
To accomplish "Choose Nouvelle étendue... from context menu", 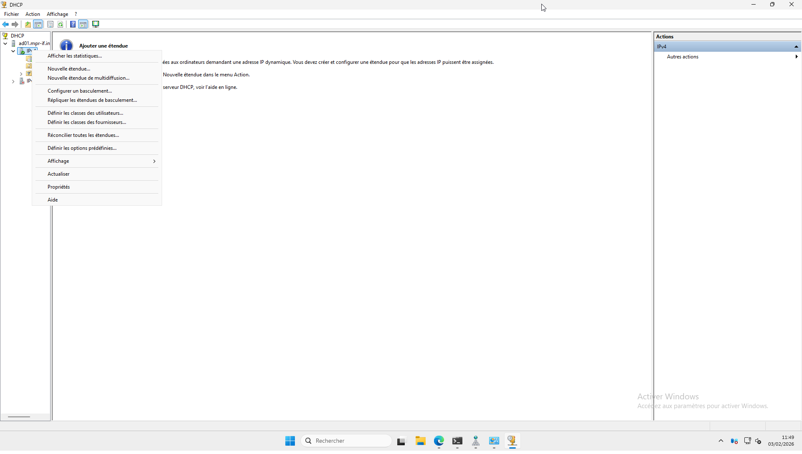I will coord(69,69).
